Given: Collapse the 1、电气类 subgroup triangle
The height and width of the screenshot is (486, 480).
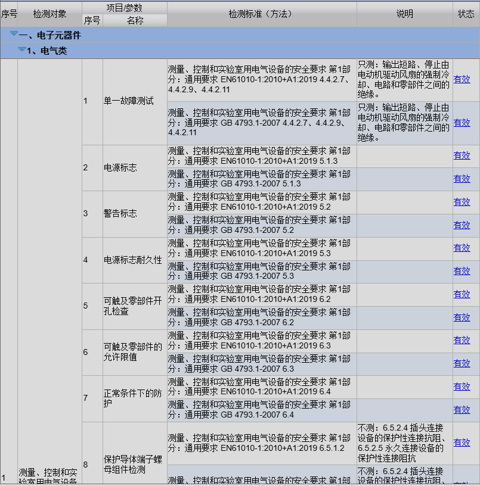Looking at the screenshot, I should pos(21,50).
